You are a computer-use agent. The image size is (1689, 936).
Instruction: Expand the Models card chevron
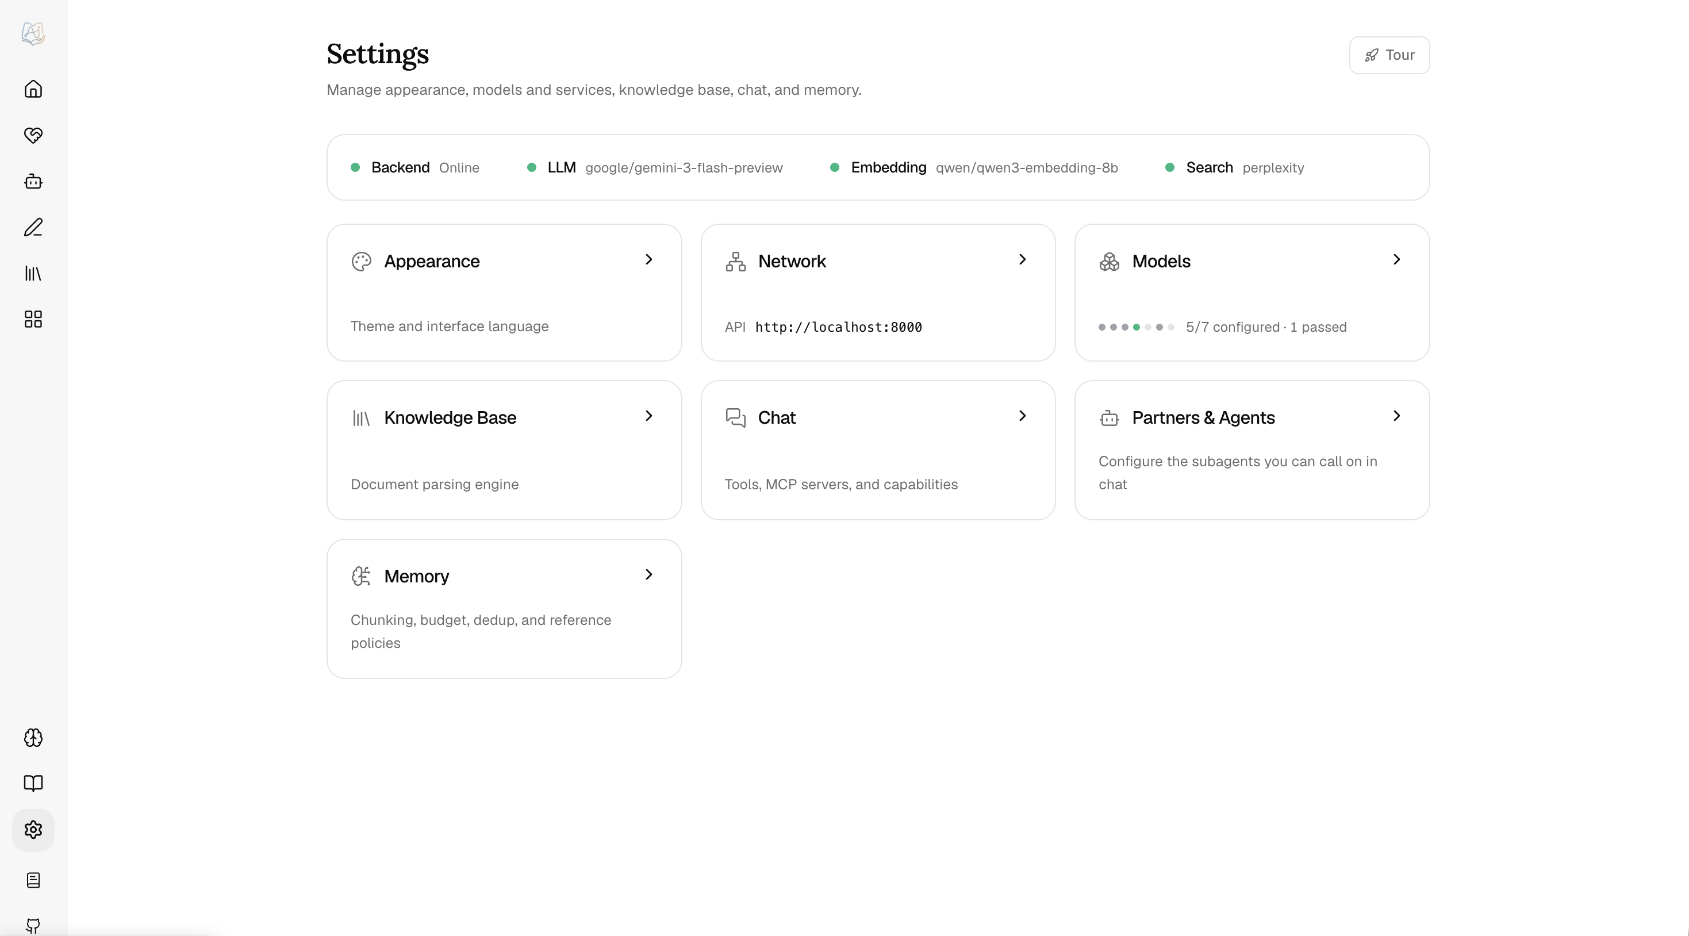pos(1396,260)
